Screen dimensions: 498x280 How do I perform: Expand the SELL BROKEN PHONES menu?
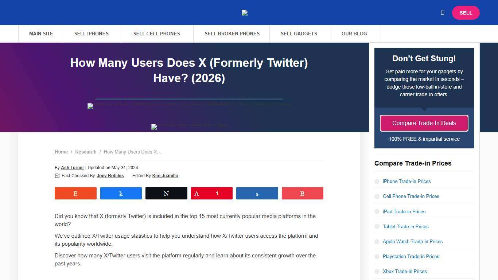(232, 34)
